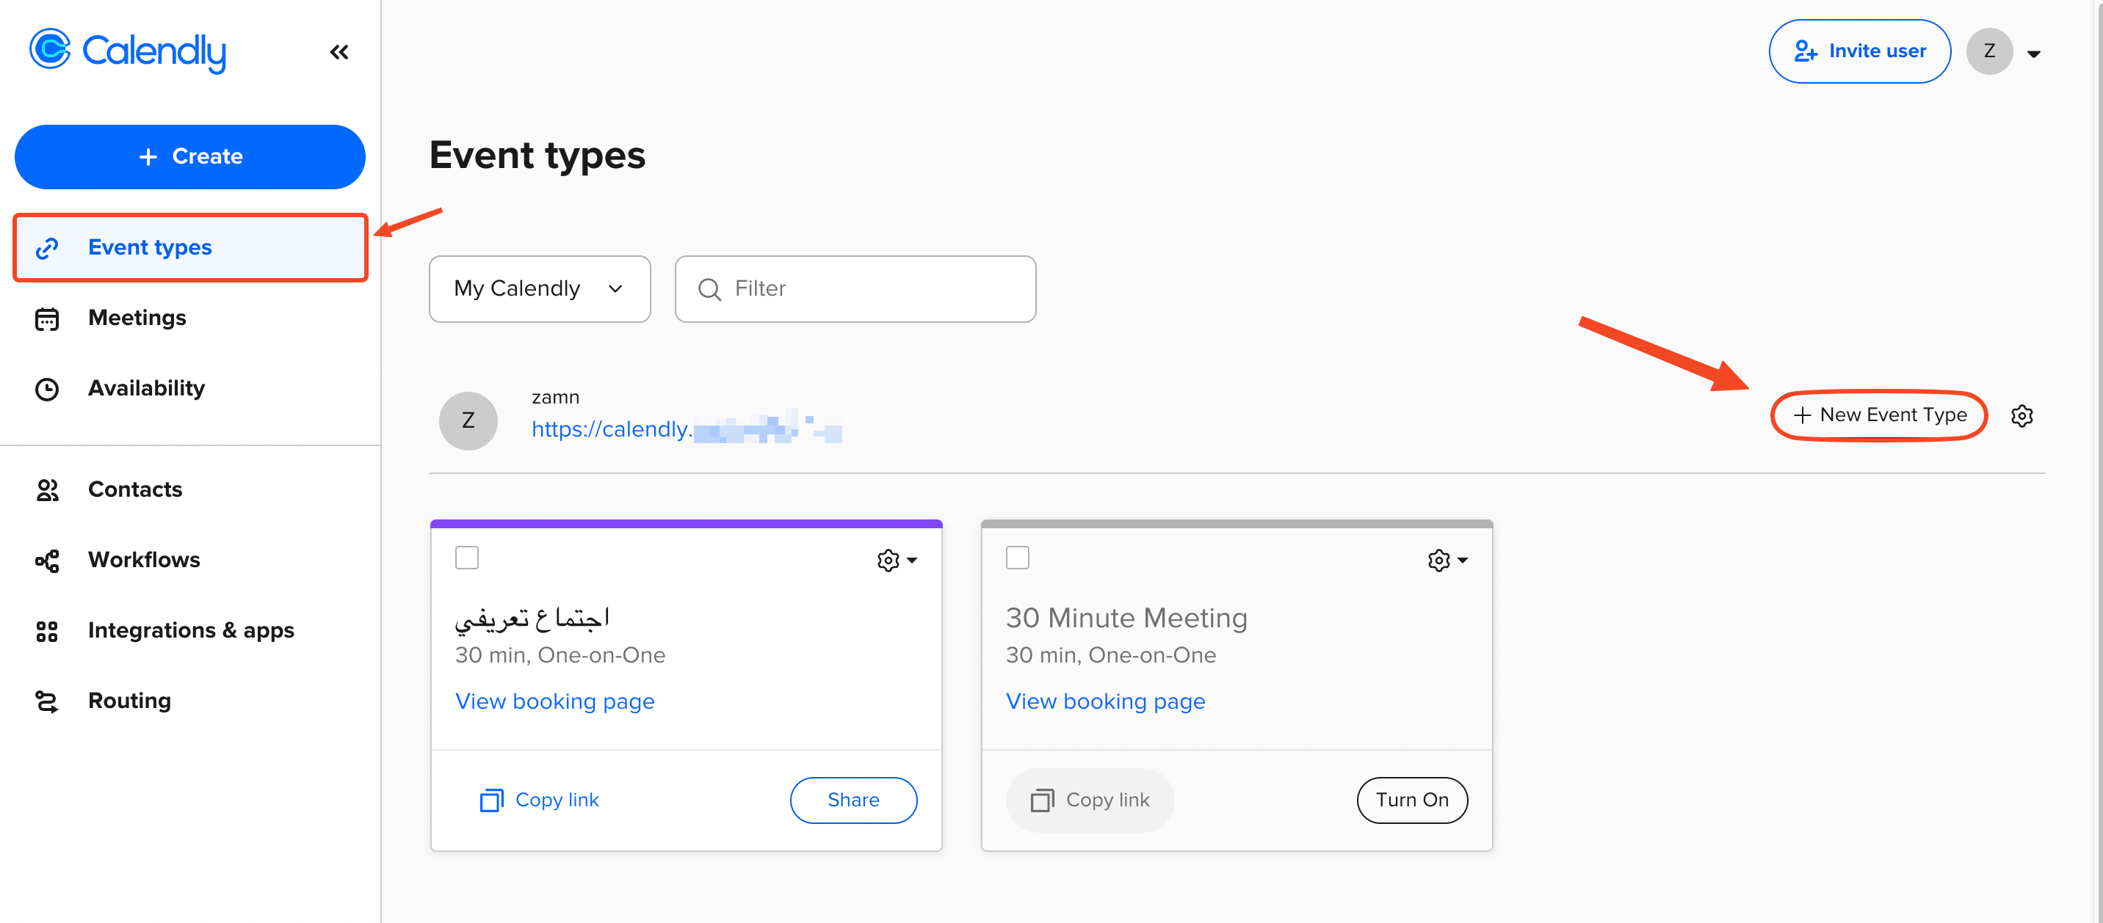
Task: Click the Arabic meeting title text
Action: pyautogui.click(x=532, y=619)
